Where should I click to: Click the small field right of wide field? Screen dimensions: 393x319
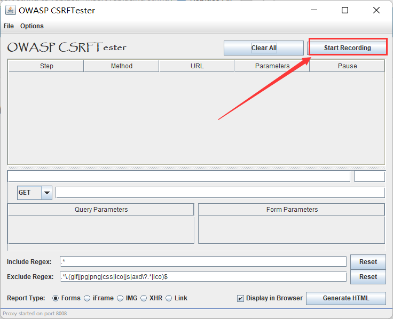[370, 177]
